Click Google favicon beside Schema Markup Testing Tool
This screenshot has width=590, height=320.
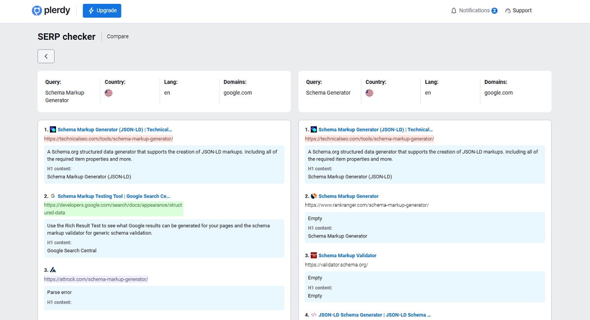coord(53,196)
